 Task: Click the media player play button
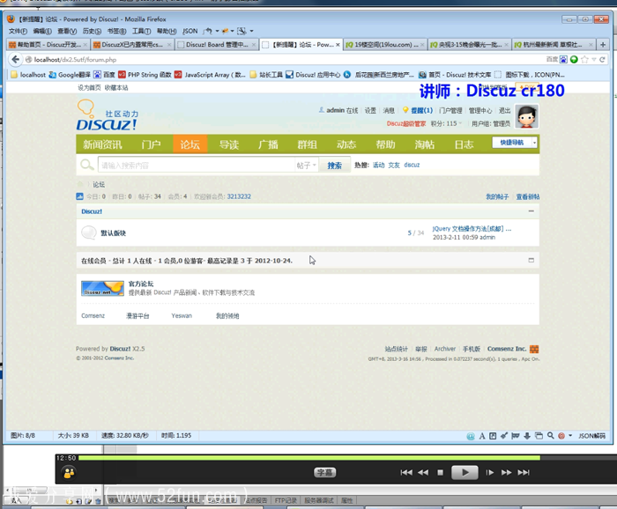tap(465, 472)
